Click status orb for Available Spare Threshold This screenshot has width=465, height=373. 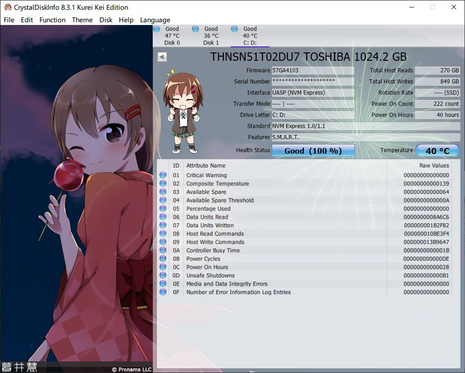click(163, 200)
